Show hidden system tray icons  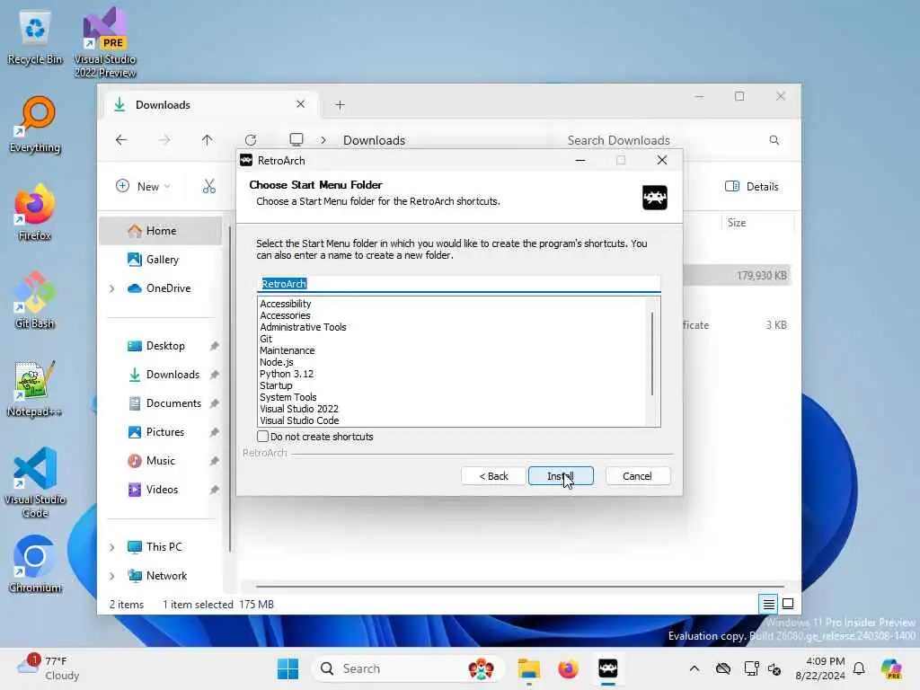coord(694,668)
